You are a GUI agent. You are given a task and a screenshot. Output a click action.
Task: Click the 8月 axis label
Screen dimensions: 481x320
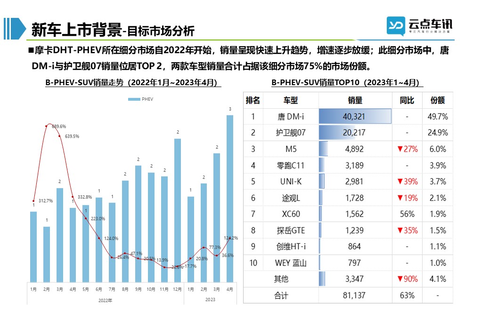point(125,289)
